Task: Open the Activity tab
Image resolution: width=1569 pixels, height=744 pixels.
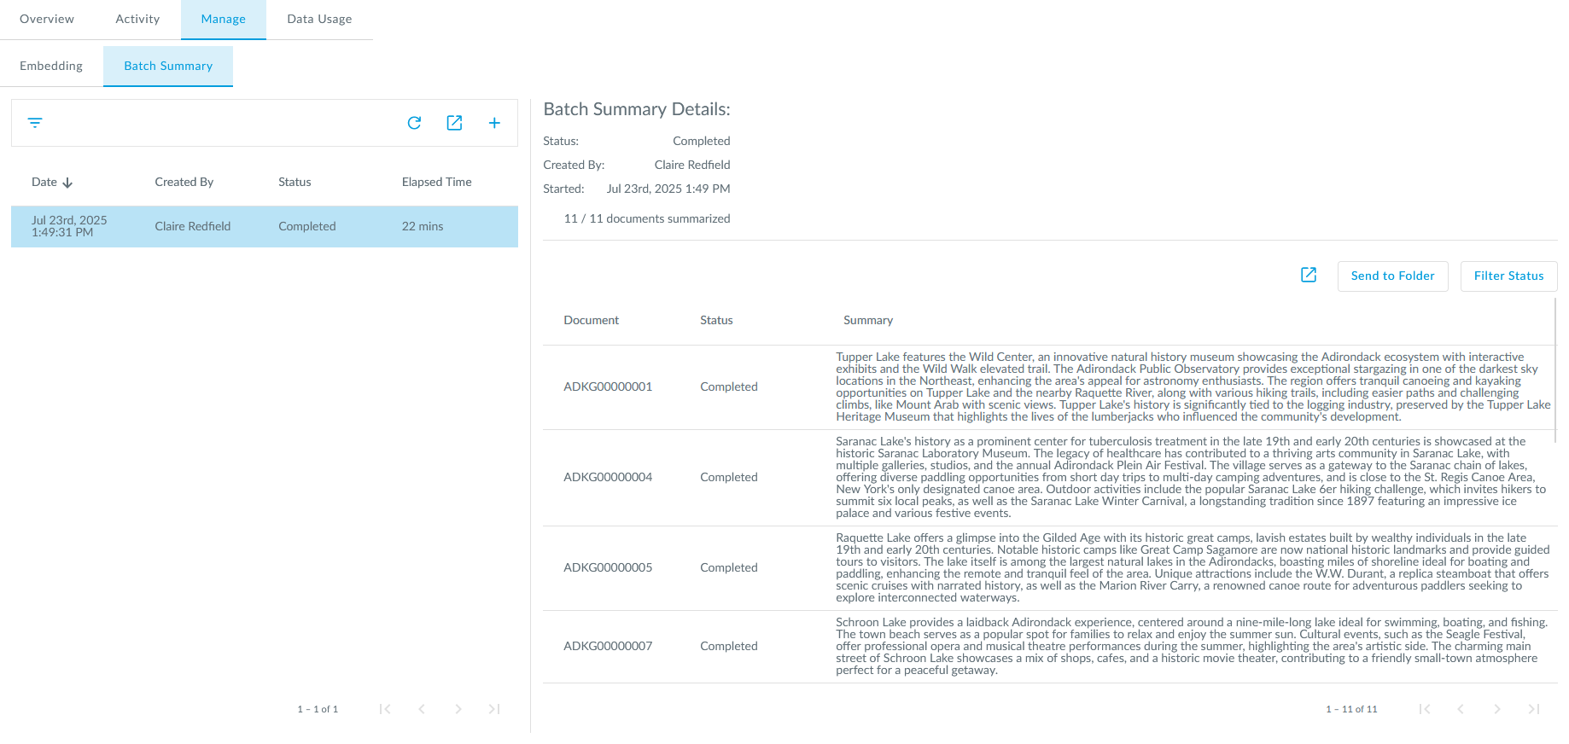Action: tap(137, 19)
